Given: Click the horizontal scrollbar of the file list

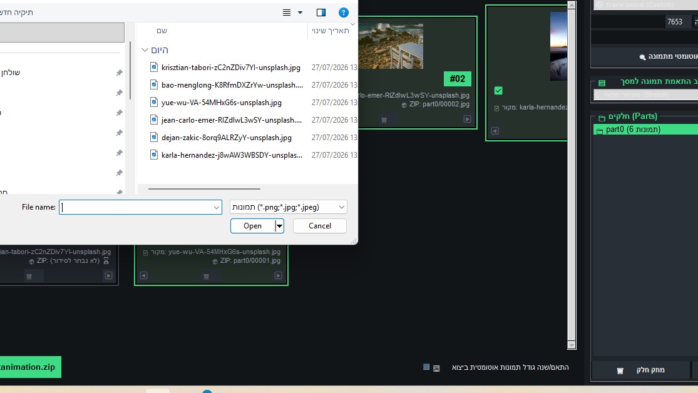Looking at the screenshot, I should pyautogui.click(x=204, y=189).
